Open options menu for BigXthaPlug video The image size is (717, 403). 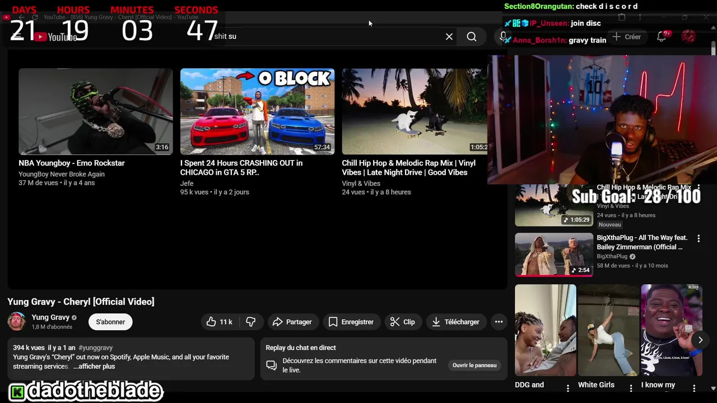pos(699,238)
